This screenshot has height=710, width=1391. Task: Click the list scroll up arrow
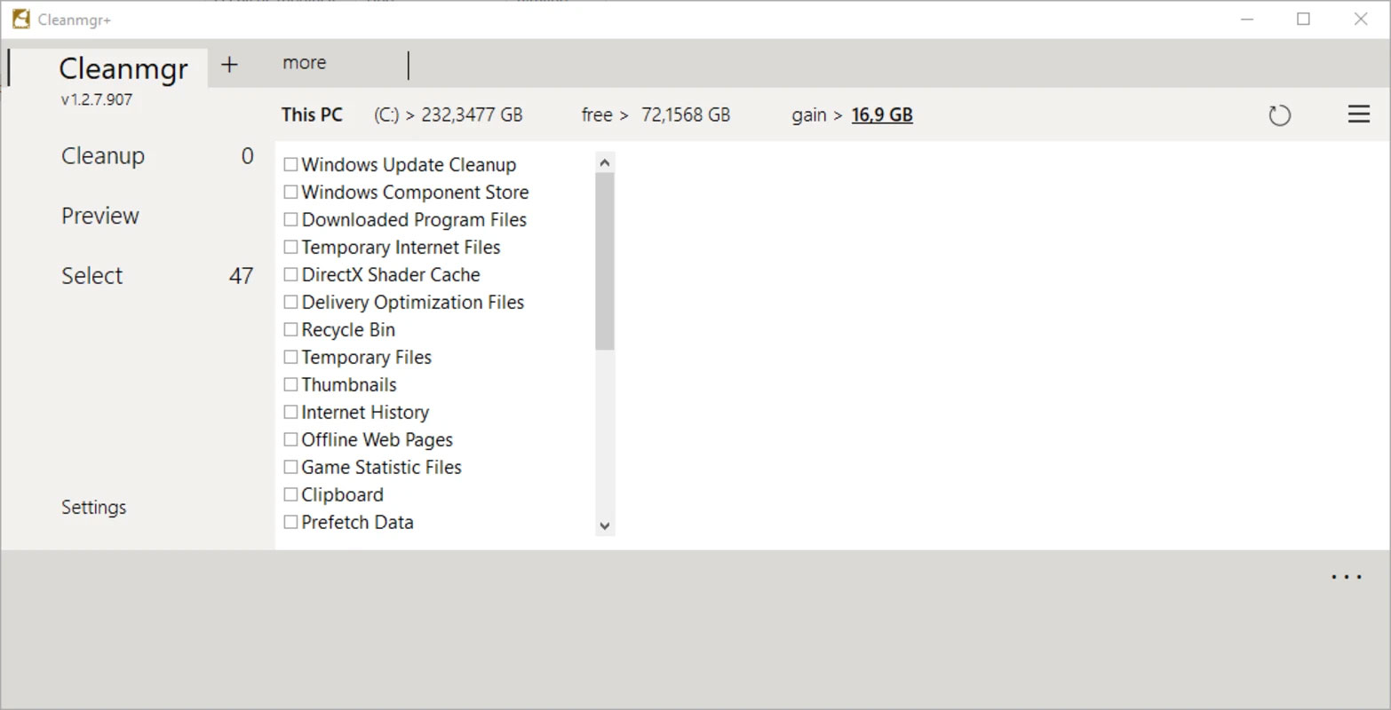[605, 162]
